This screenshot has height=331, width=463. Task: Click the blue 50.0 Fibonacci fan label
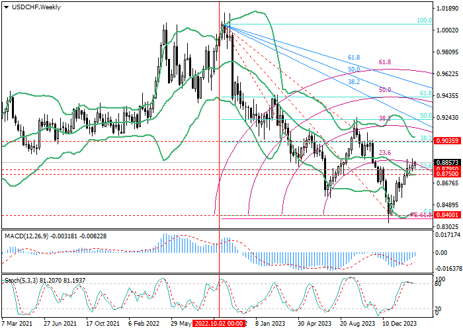(354, 70)
